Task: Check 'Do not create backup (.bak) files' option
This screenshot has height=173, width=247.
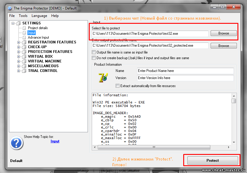Action: pos(94,58)
